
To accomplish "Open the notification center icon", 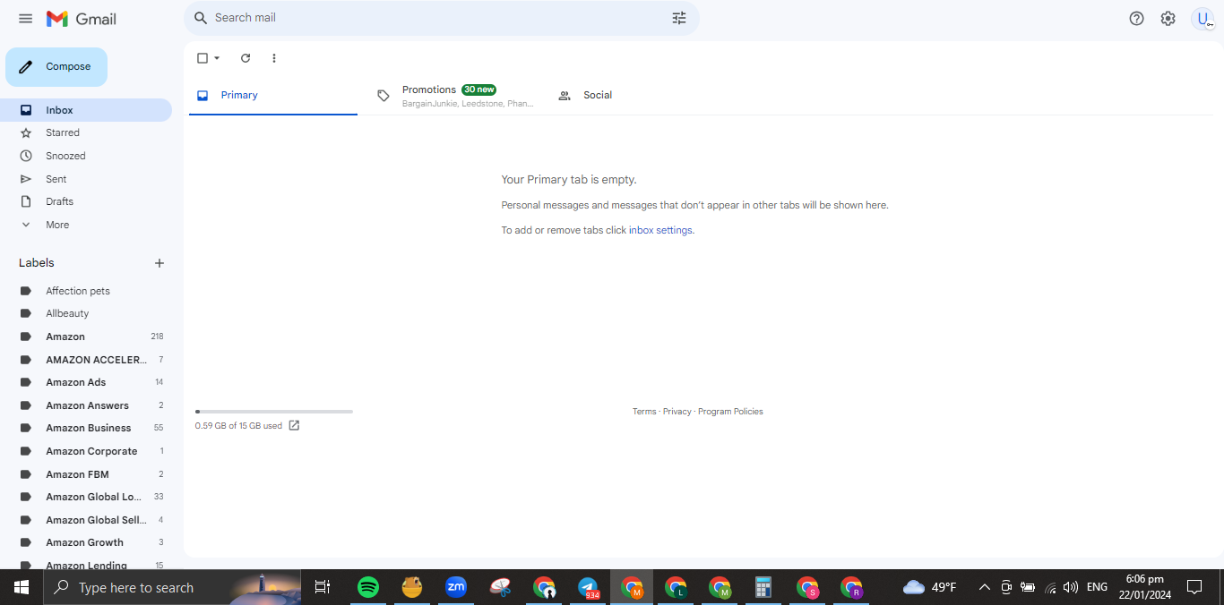I will coord(1194,588).
